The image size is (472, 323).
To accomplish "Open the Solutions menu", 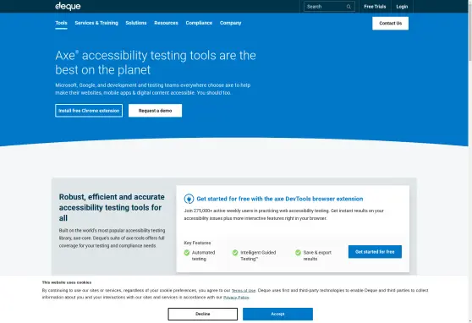I will point(136,23).
